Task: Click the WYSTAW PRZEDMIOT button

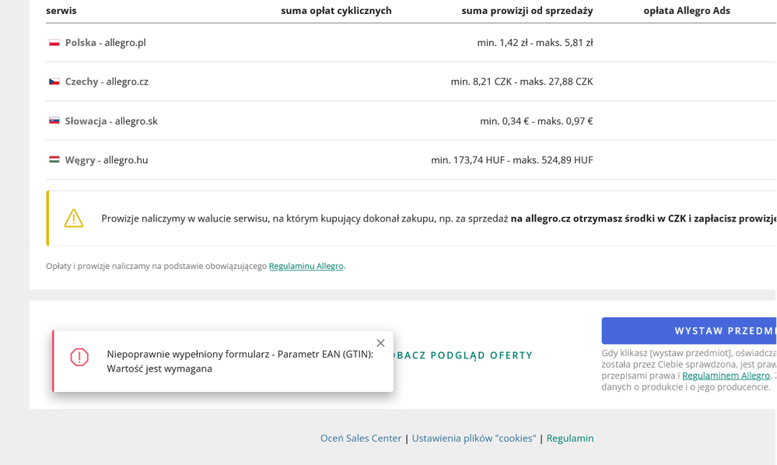Action: [698, 330]
